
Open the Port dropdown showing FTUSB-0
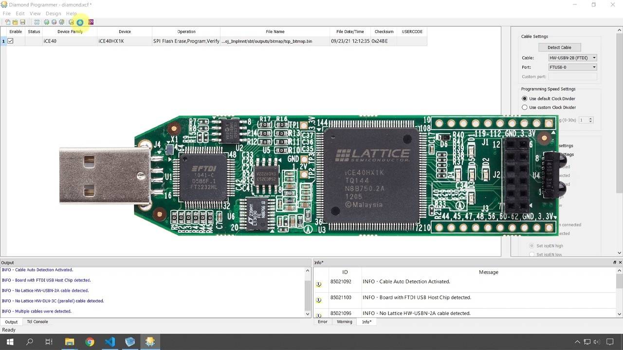pos(572,67)
